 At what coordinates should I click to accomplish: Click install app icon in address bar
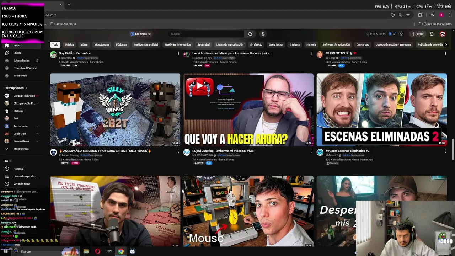pyautogui.click(x=393, y=15)
